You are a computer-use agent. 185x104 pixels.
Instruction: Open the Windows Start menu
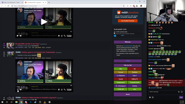[2, 102]
